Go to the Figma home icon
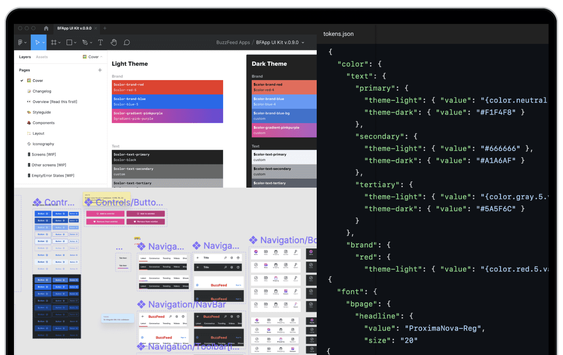Image resolution: width=563 pixels, height=355 pixels. click(x=46, y=28)
